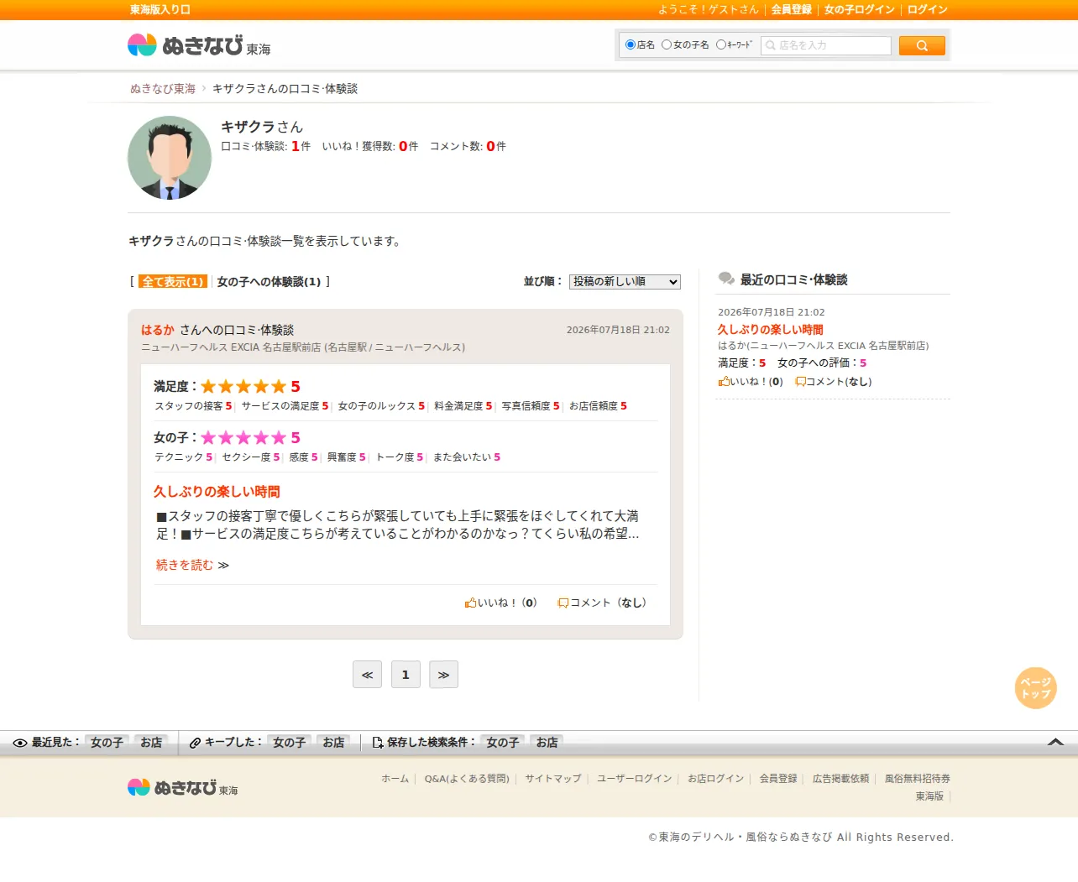The image size is (1078, 882).
Task: Click キザクラ's profile avatar image
Action: coord(170,158)
